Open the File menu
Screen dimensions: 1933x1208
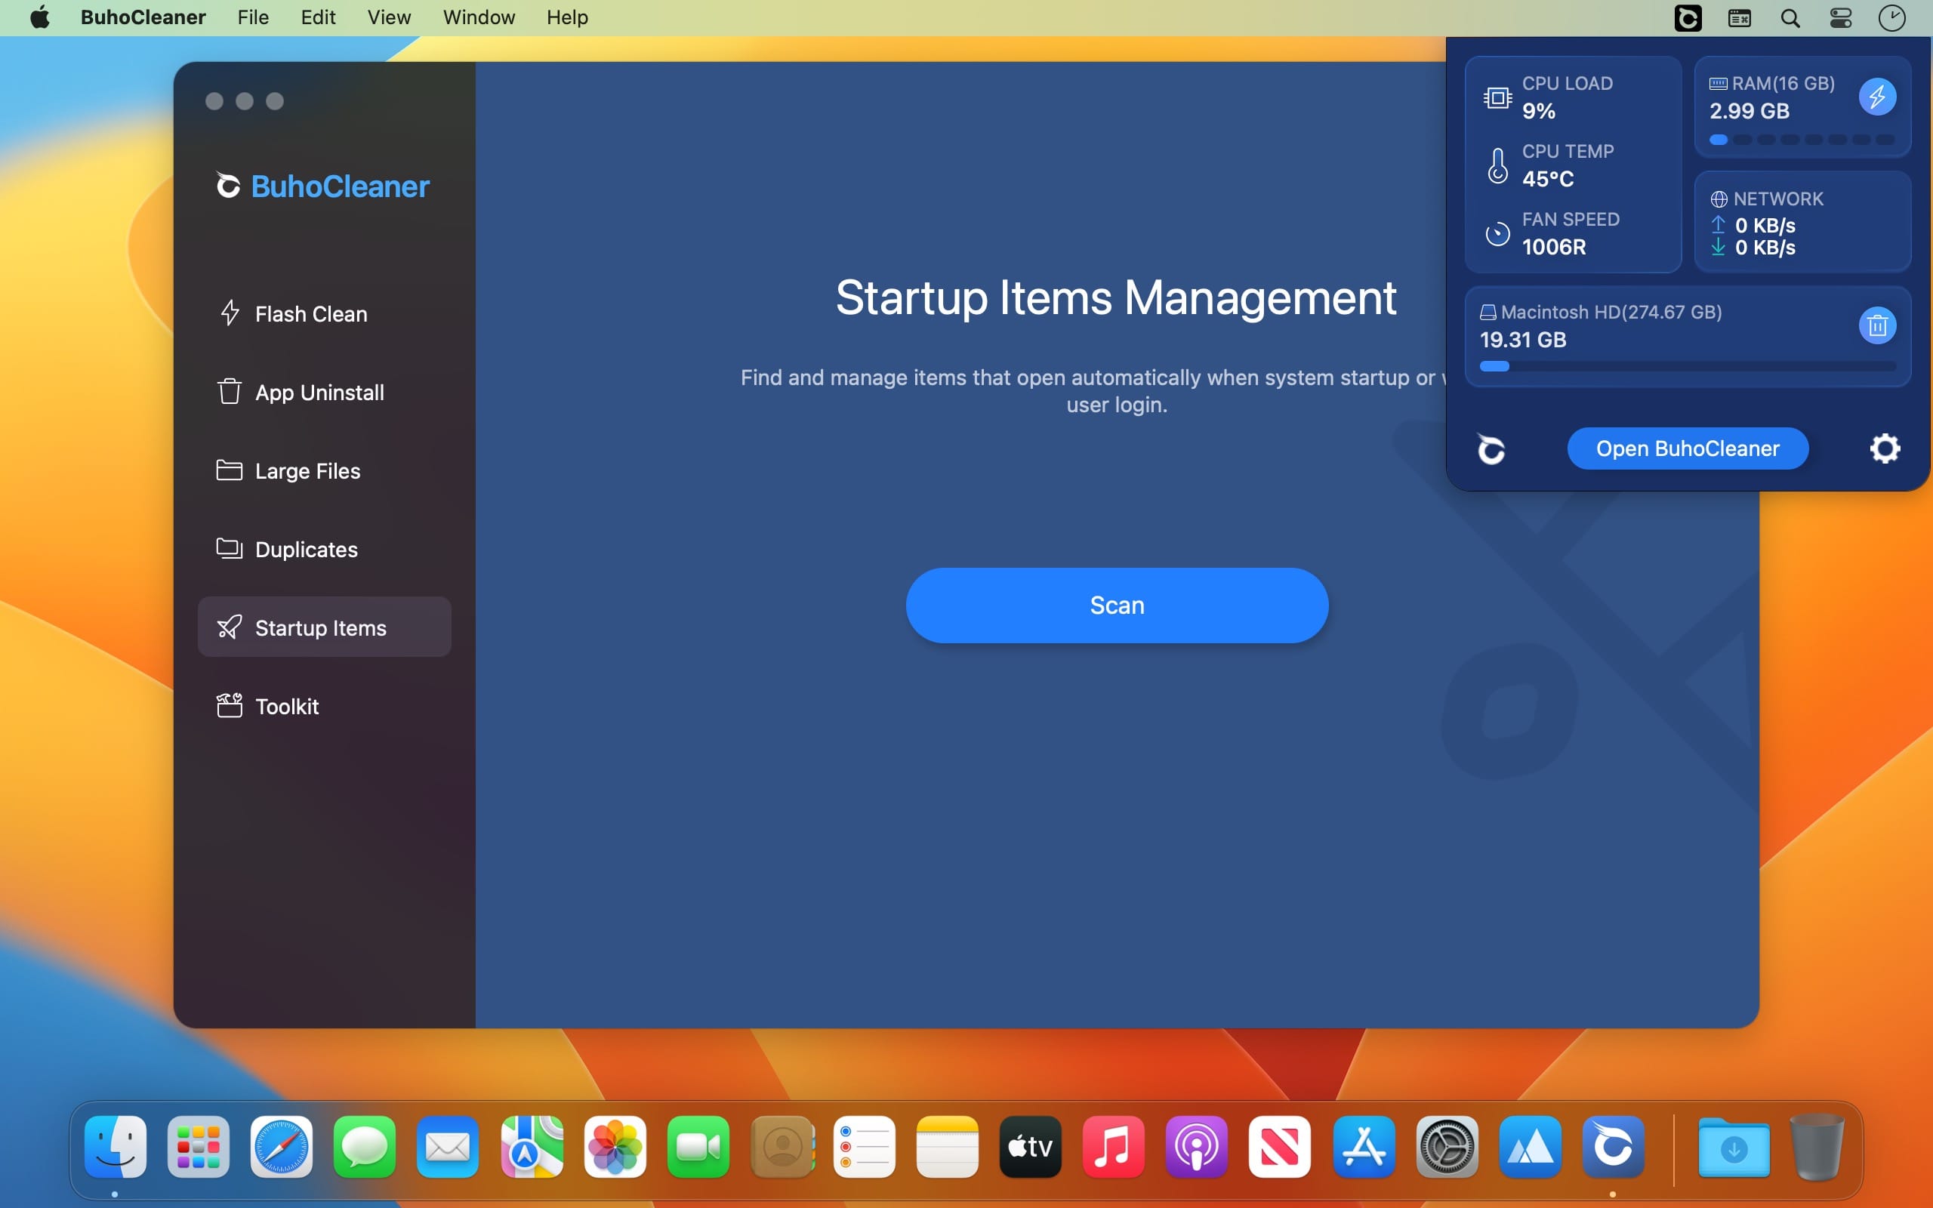tap(252, 17)
